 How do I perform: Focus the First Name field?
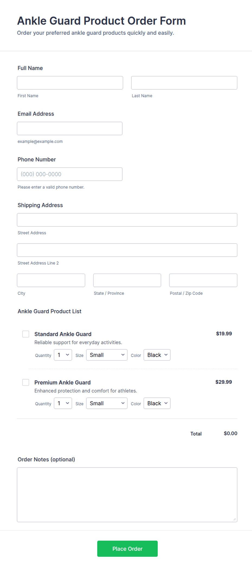[x=70, y=83]
